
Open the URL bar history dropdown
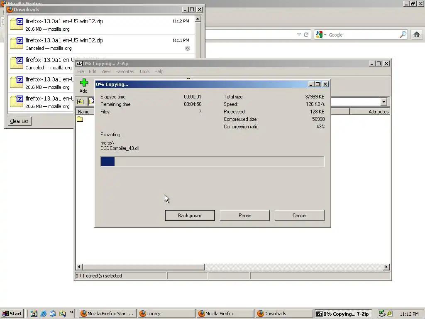(299, 35)
